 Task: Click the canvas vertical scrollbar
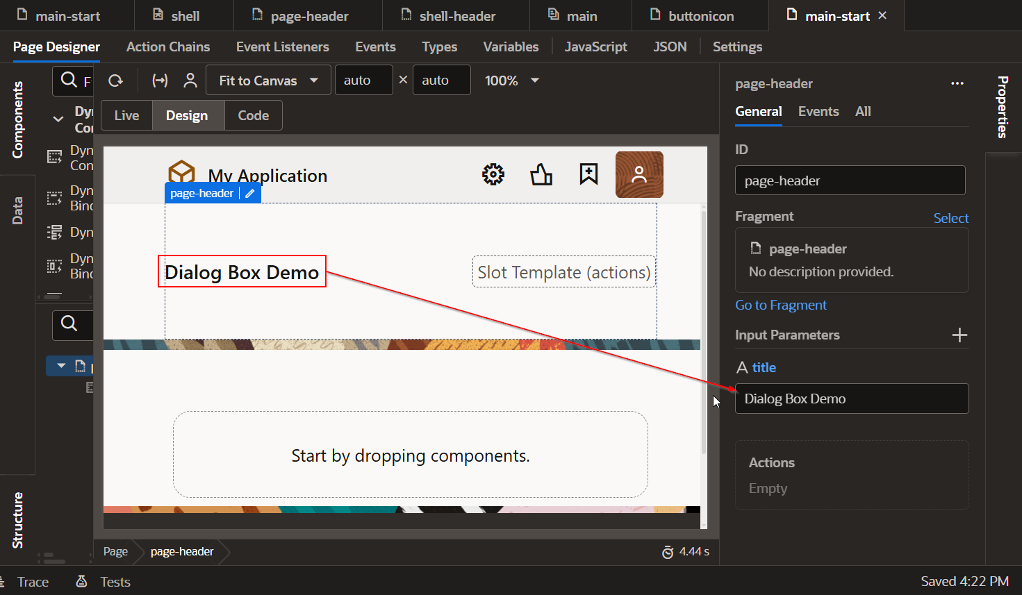coord(704,332)
